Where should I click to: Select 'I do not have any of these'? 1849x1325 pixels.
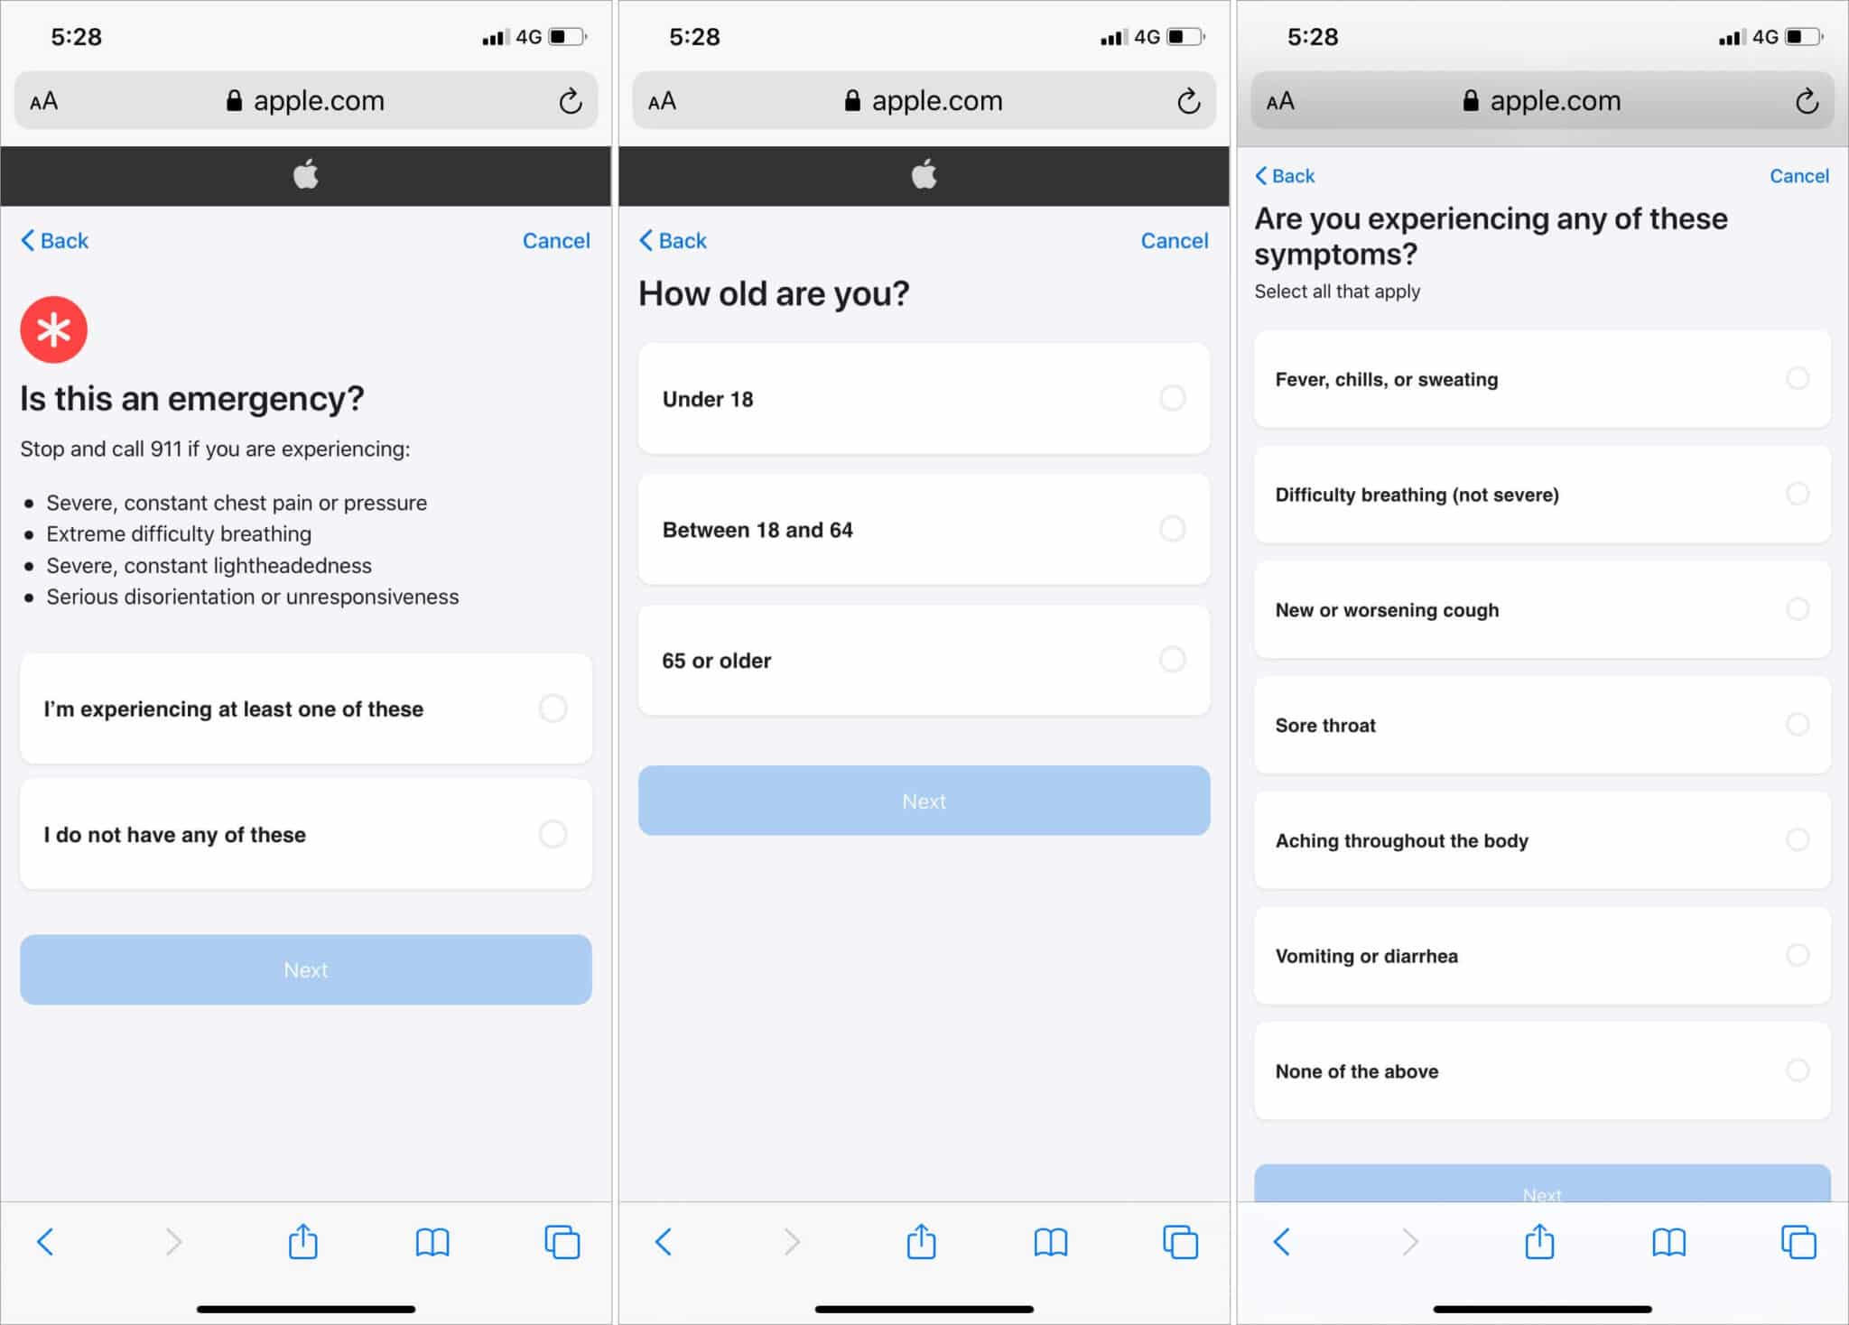point(307,833)
